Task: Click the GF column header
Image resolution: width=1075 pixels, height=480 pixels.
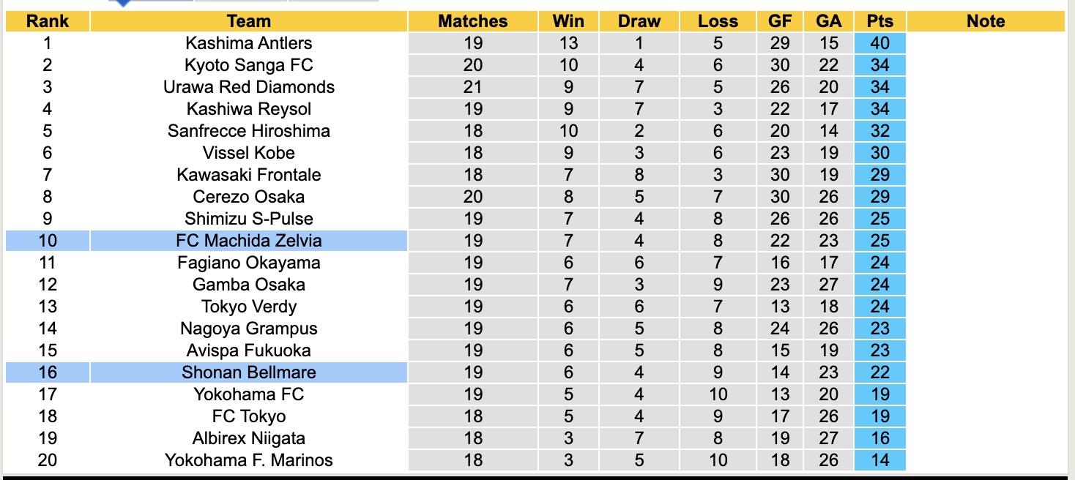Action: 780,21
